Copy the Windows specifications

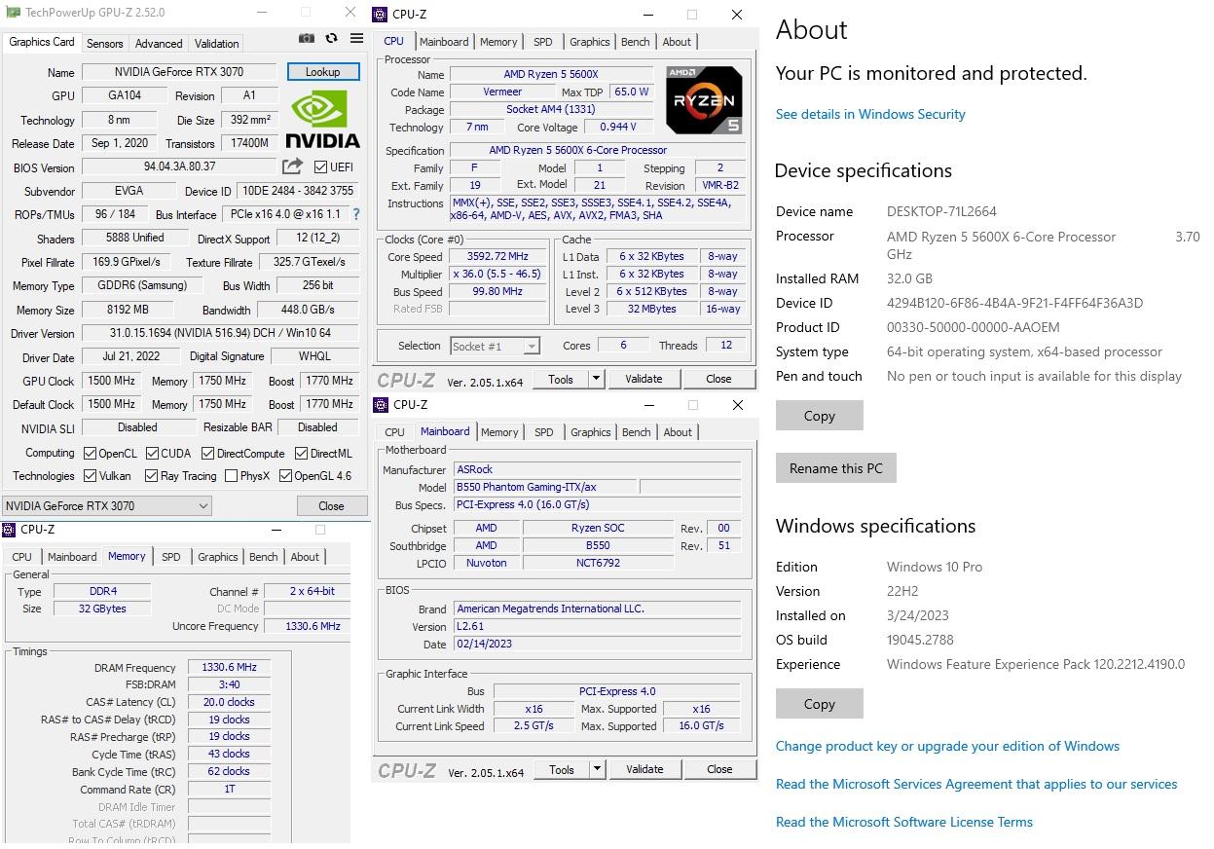819,704
